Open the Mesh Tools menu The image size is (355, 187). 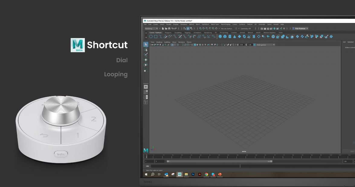(x=215, y=24)
